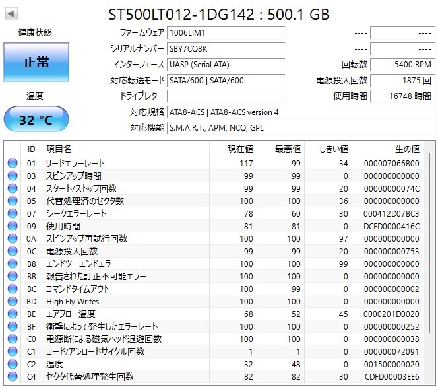Click status circle for コマンドタイムアウト row

click(13, 289)
